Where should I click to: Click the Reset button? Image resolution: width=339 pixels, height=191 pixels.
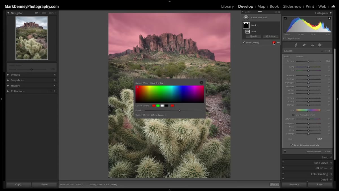[x=320, y=185]
